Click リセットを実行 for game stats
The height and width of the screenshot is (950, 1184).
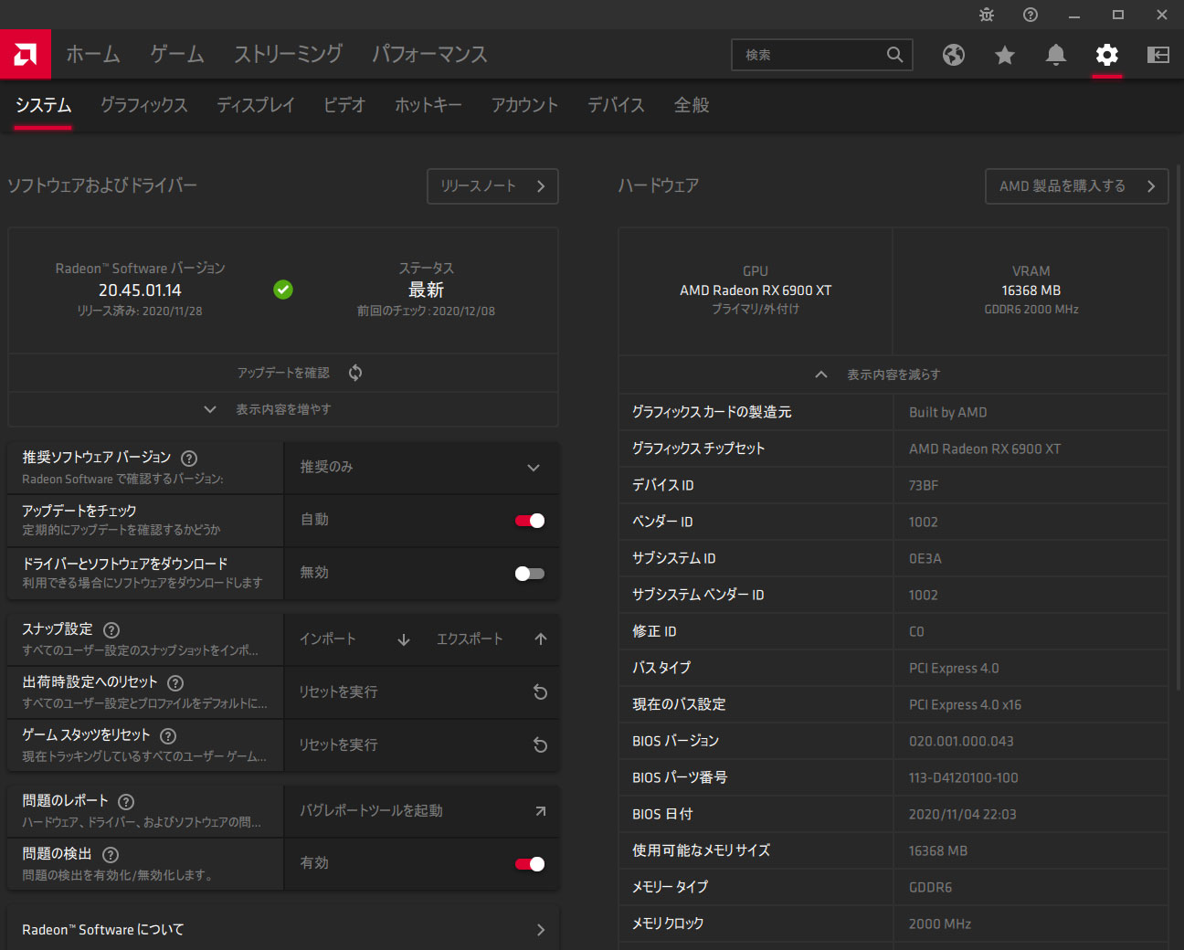(338, 745)
